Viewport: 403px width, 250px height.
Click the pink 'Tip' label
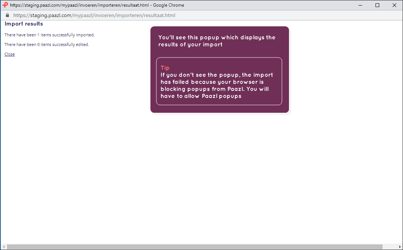[165, 68]
